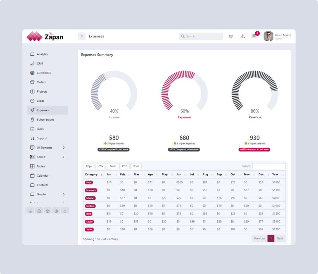This screenshot has width=318, height=274.
Task: Click the '+49% compared to last week' badge
Action: point(254,149)
